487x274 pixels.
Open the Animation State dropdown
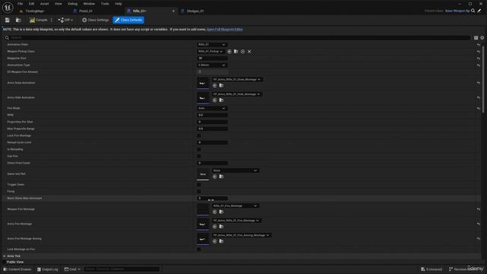click(x=212, y=44)
